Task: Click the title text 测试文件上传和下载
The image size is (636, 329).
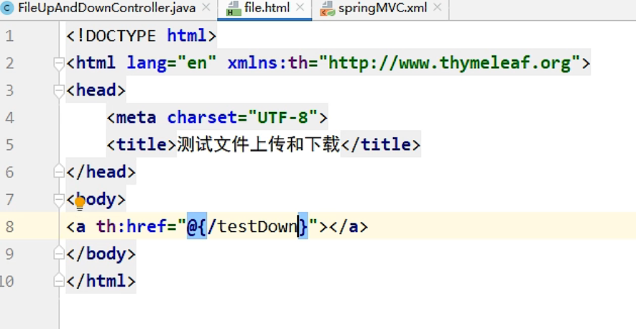Action: [259, 144]
